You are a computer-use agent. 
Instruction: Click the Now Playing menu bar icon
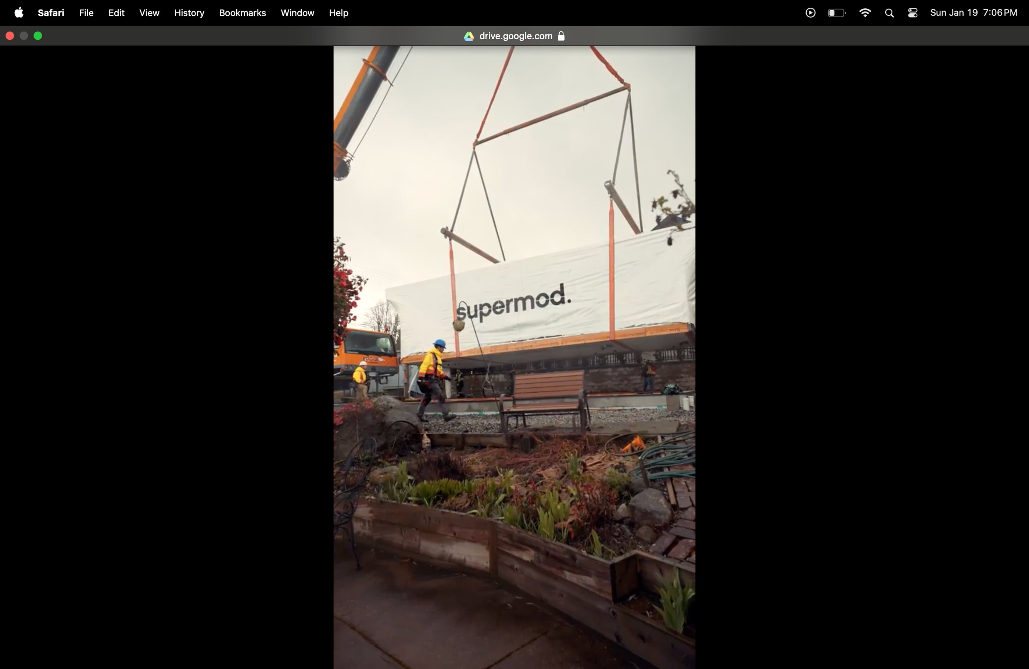811,13
